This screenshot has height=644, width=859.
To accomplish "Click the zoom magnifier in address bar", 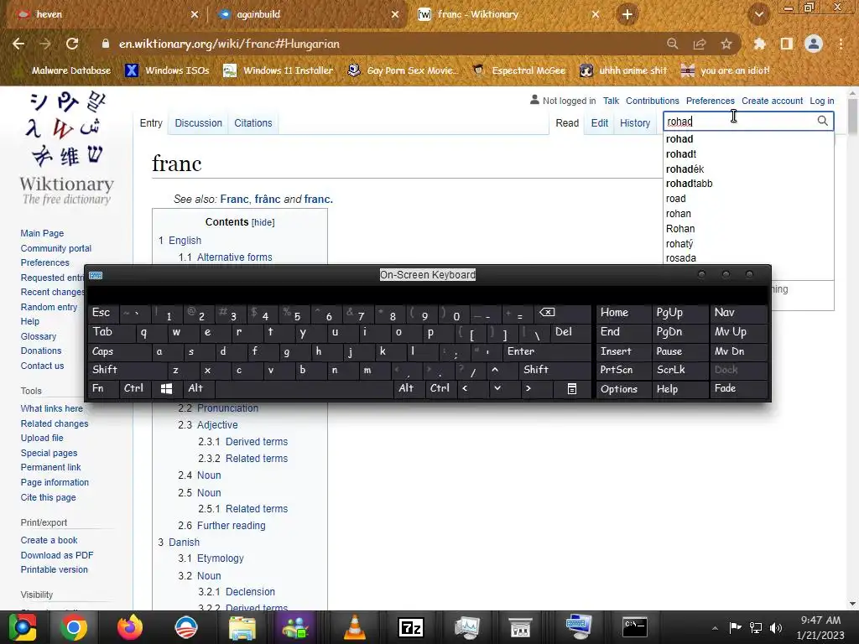I will click(x=672, y=44).
